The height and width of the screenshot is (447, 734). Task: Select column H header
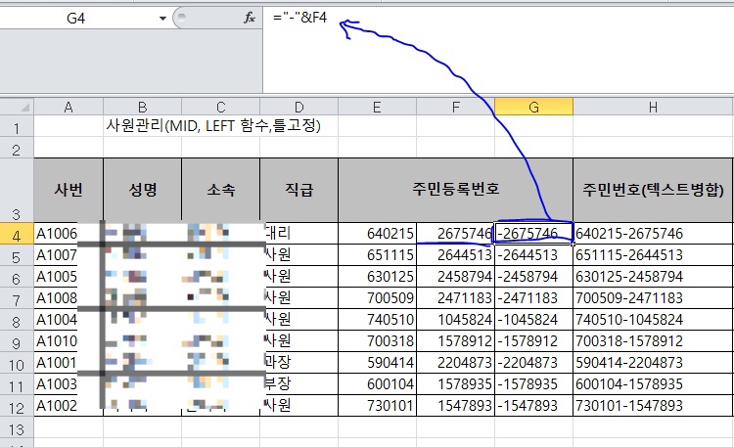coord(653,108)
